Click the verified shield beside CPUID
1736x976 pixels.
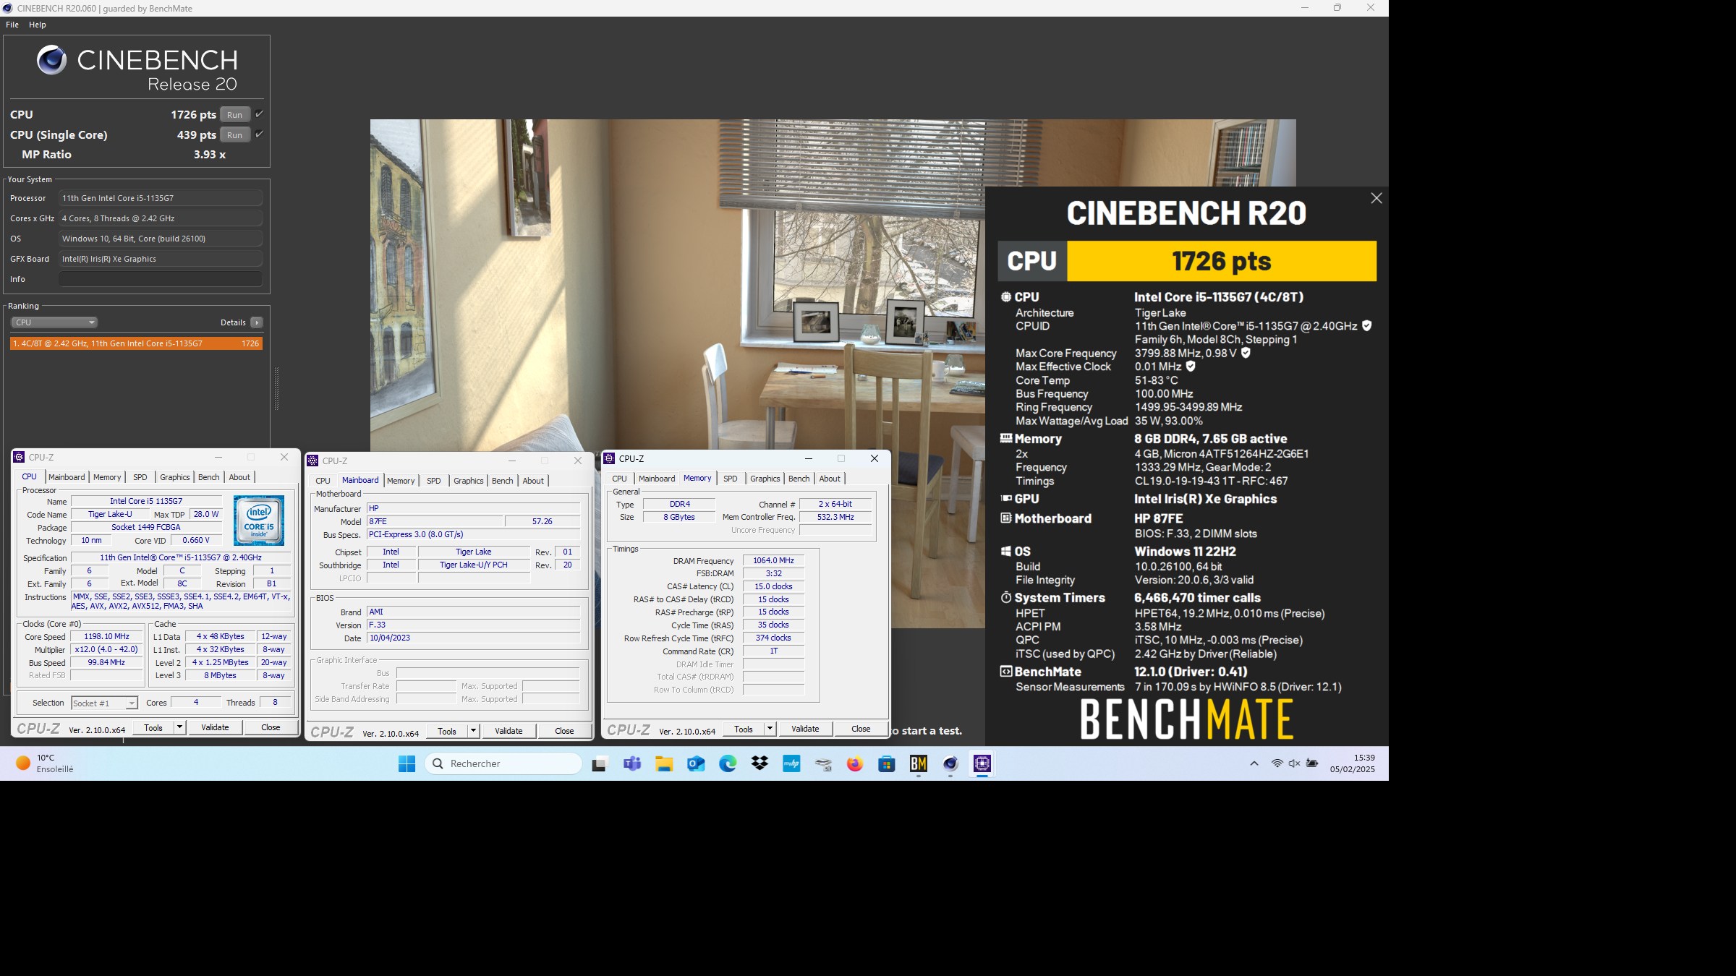[1367, 326]
